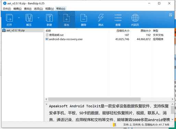Click the grid layout icon in toolbar corner

click(x=171, y=15)
